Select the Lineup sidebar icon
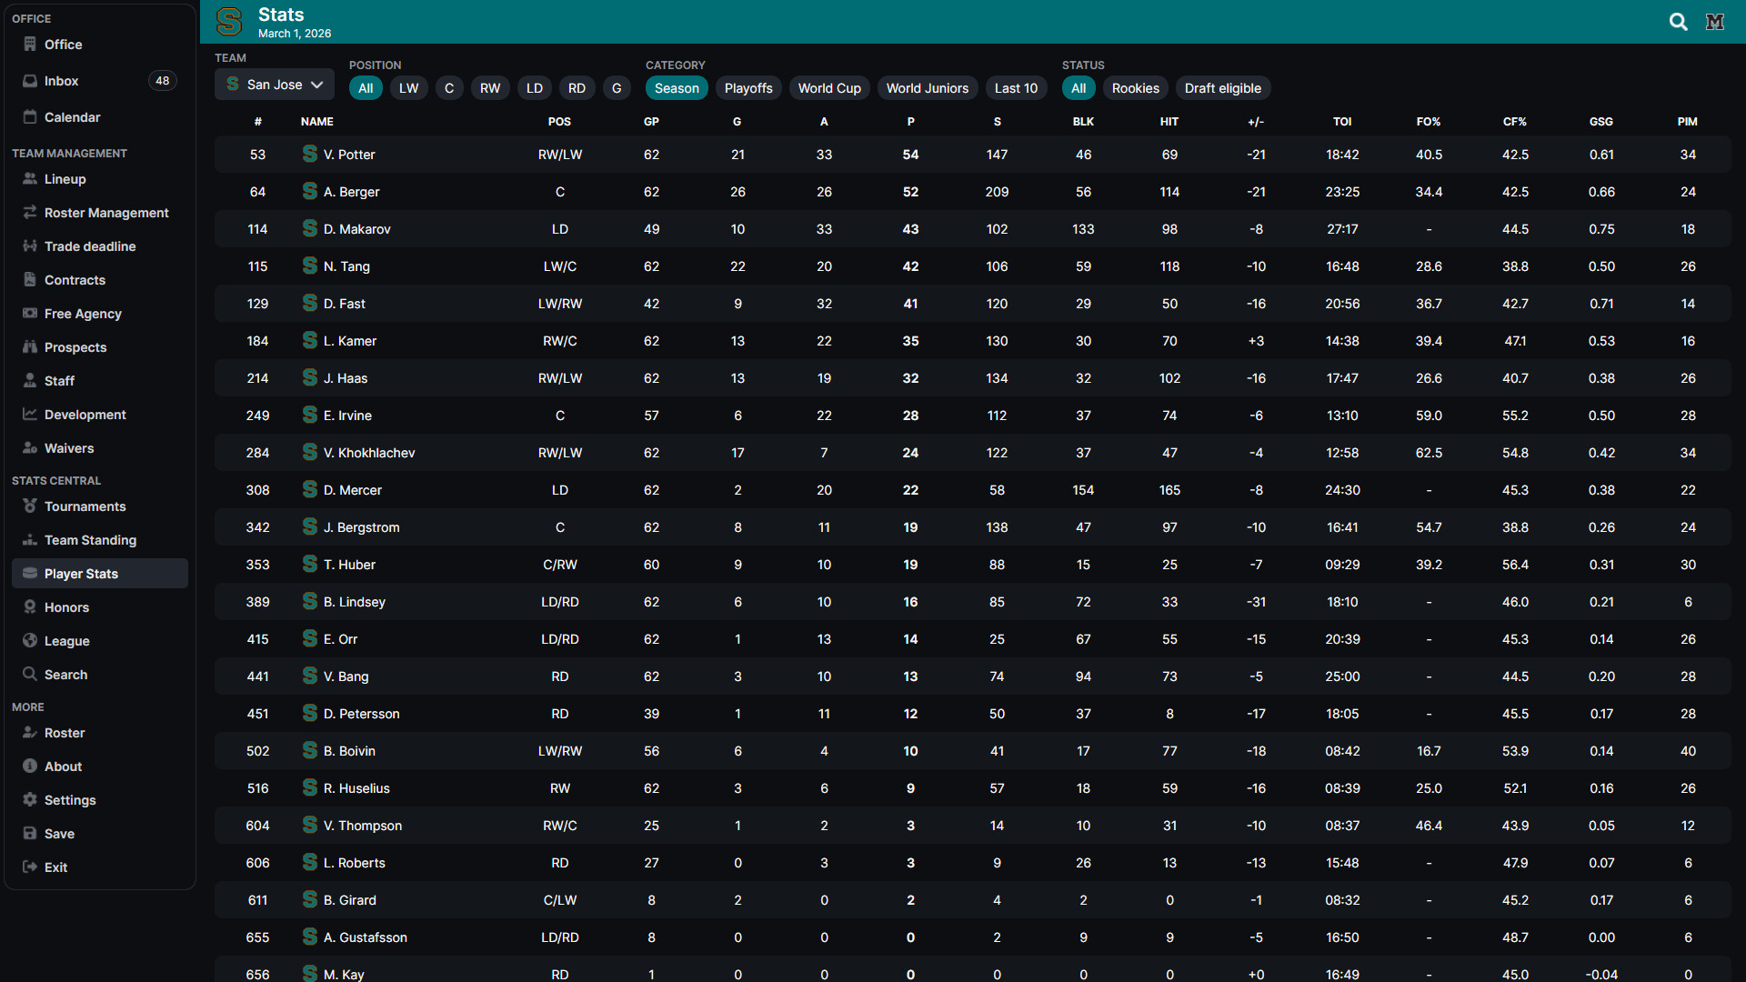 (x=65, y=179)
